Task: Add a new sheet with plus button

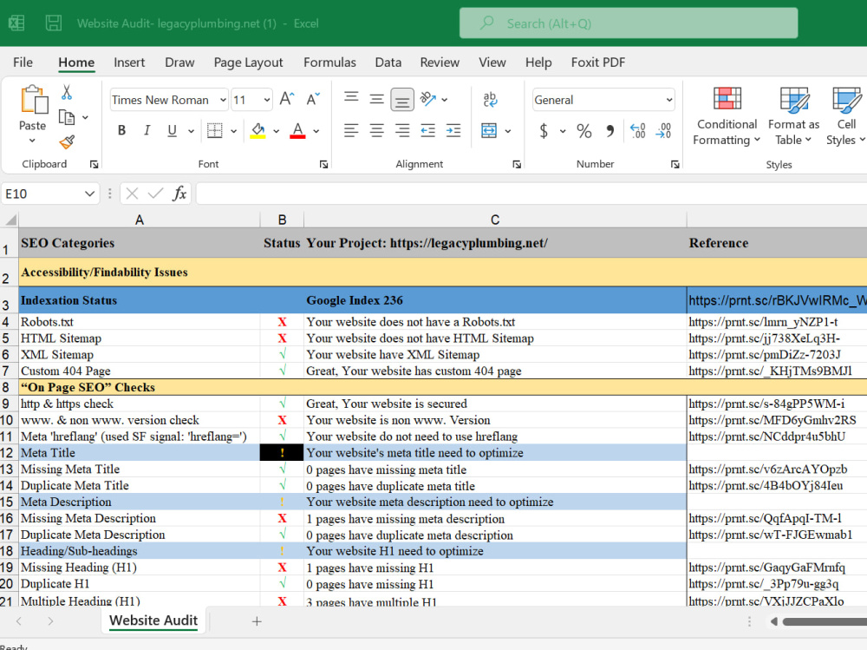Action: 257,621
